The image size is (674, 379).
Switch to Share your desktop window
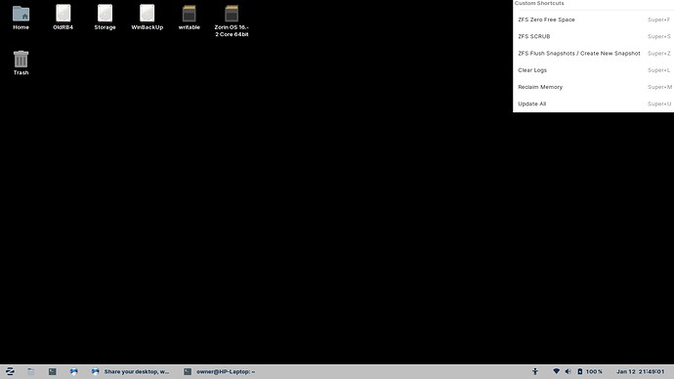click(x=130, y=371)
